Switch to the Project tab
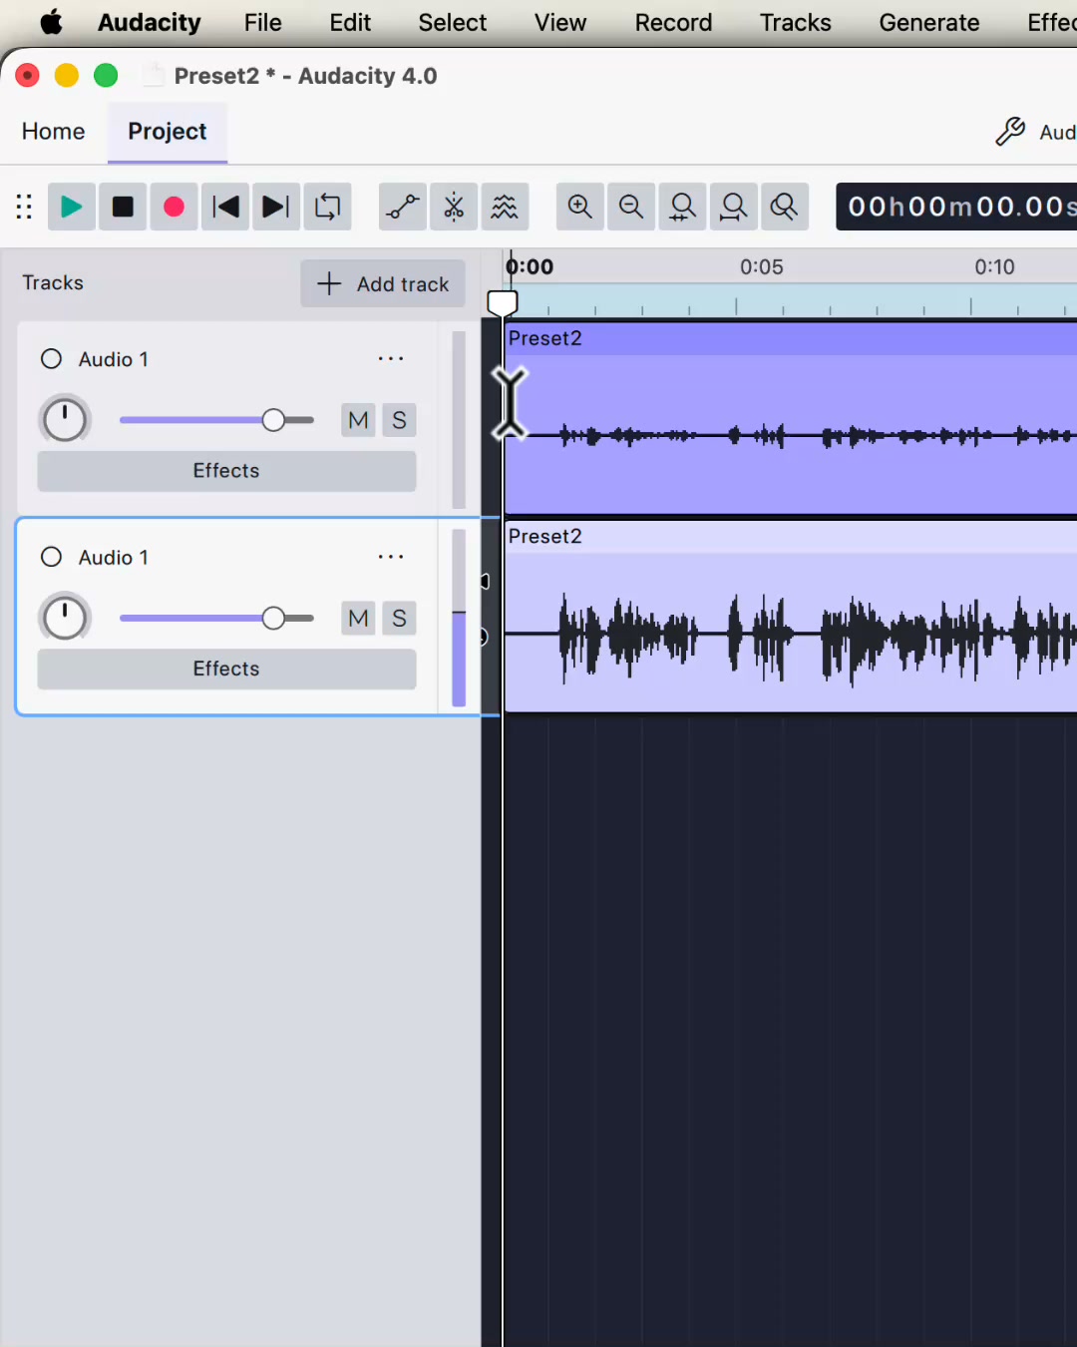 coord(168,132)
